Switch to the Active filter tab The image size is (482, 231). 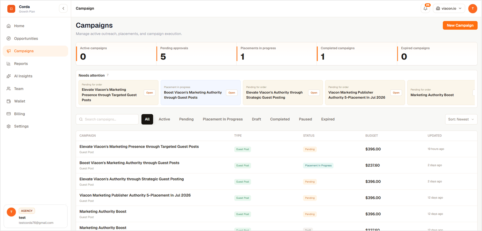tap(164, 119)
